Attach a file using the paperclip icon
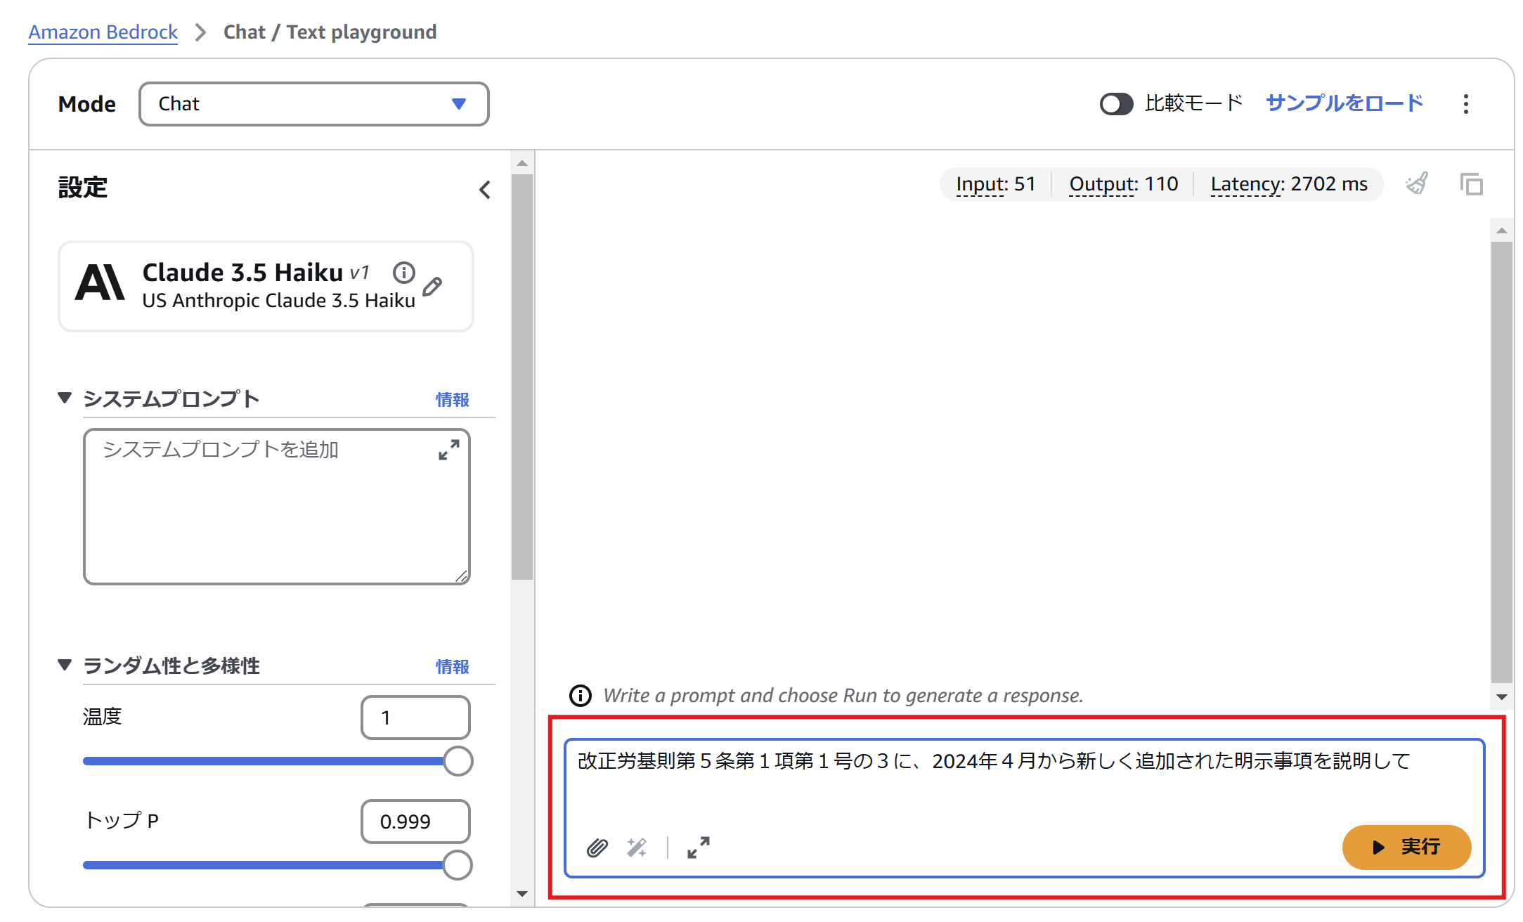The height and width of the screenshot is (922, 1523). [x=597, y=848]
